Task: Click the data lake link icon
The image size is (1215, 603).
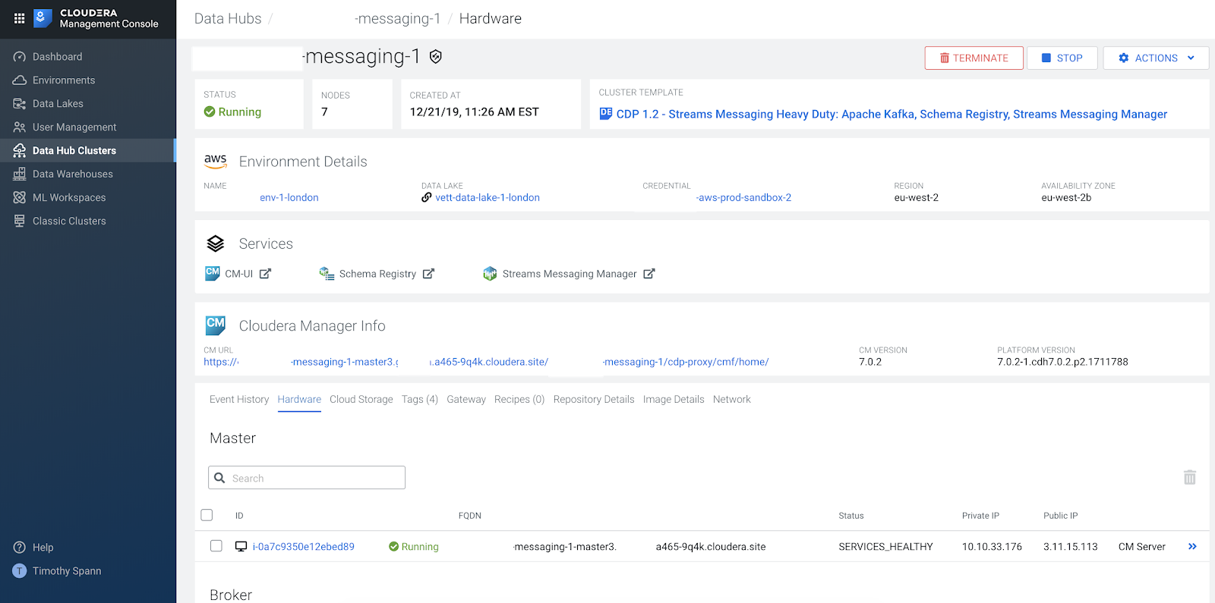Action: point(427,198)
